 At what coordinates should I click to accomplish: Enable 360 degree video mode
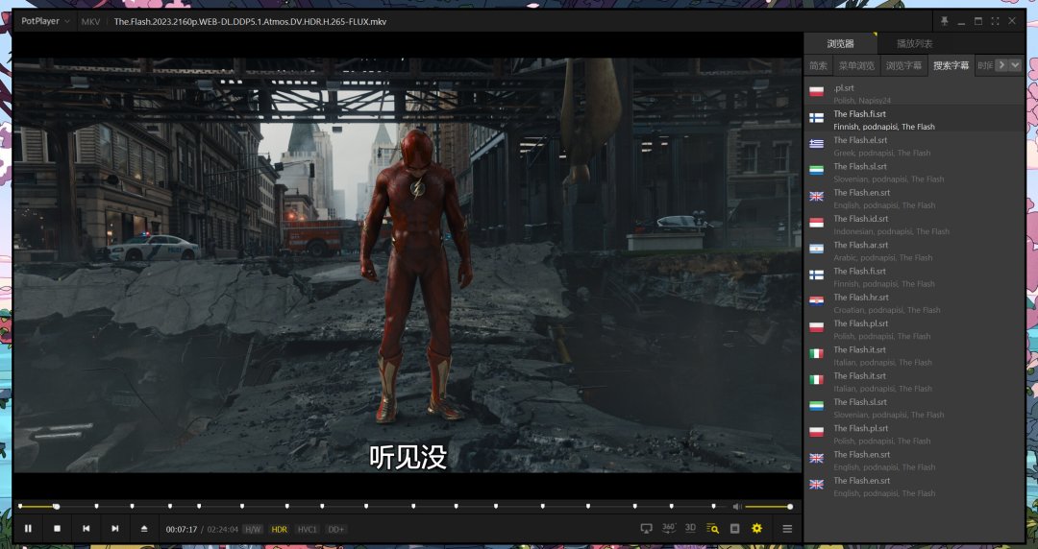pyautogui.click(x=669, y=528)
